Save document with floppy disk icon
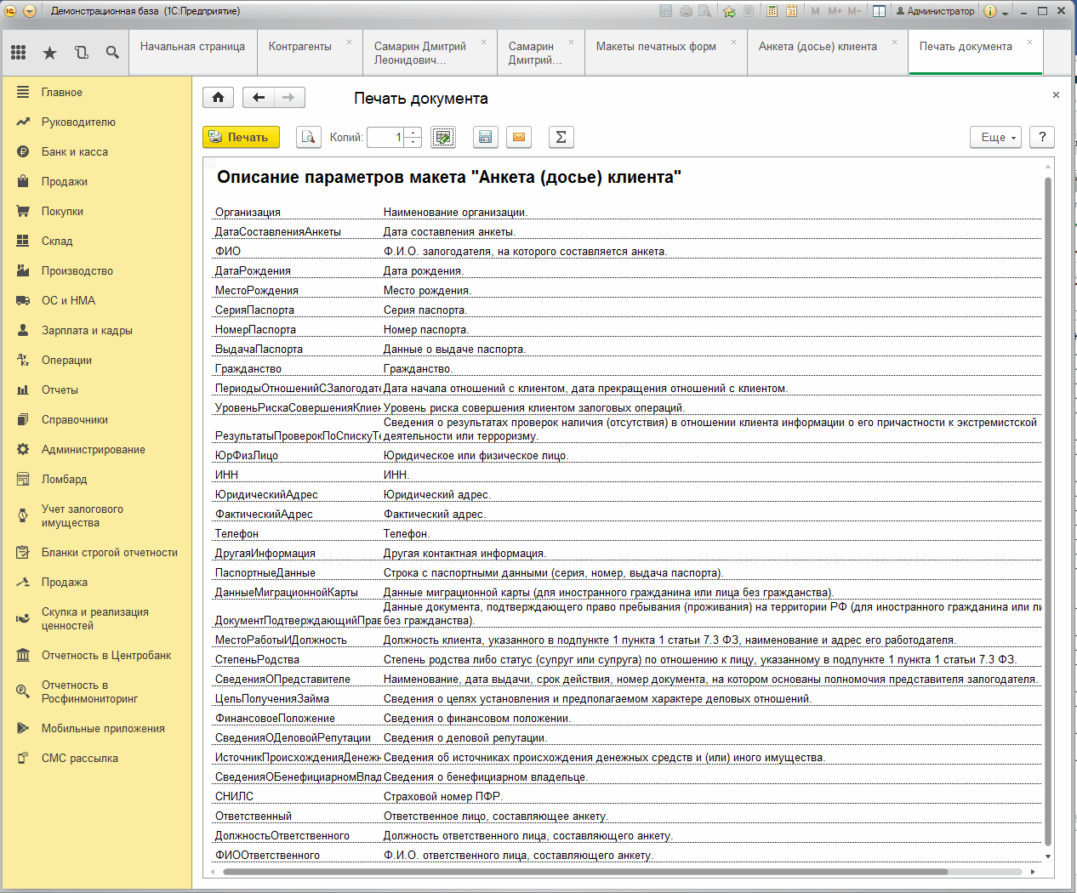 click(485, 137)
